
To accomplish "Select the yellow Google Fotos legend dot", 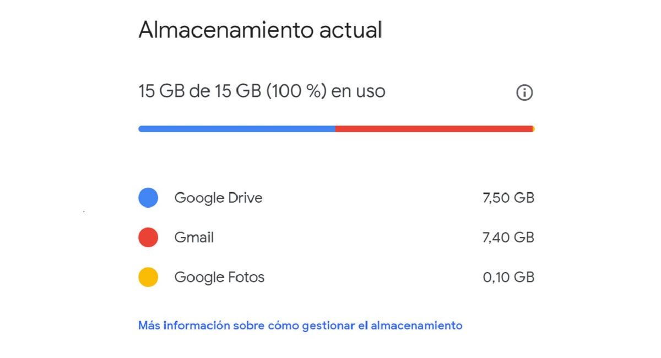I will (x=148, y=277).
